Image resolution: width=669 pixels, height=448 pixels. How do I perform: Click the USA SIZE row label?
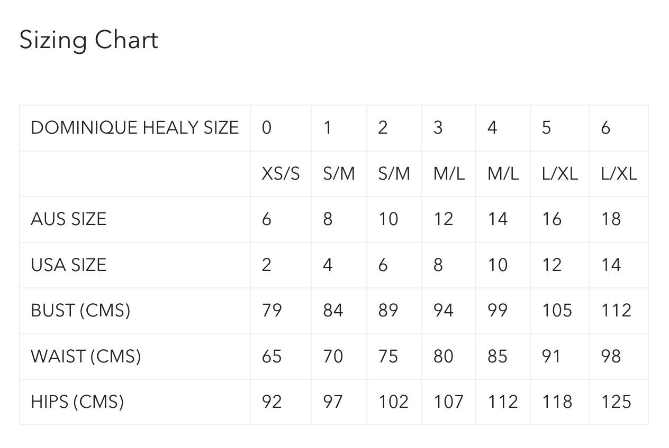coord(69,265)
